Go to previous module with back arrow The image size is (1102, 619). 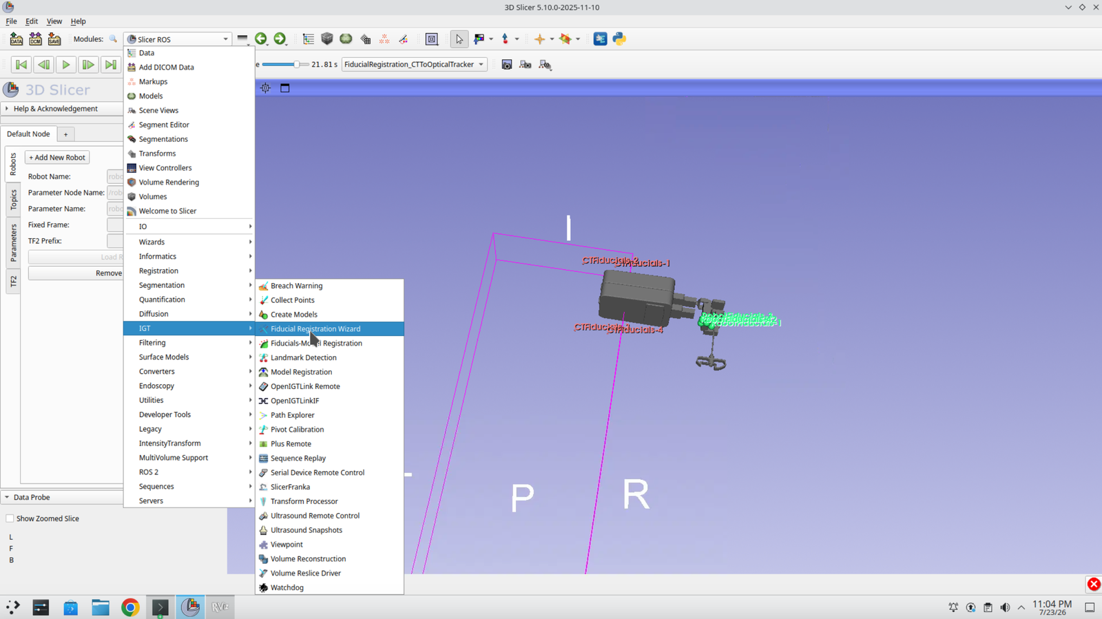(261, 39)
